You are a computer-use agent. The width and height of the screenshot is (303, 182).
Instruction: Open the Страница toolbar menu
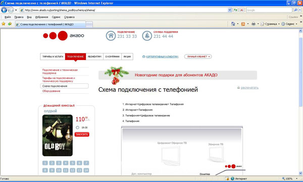point(270,24)
